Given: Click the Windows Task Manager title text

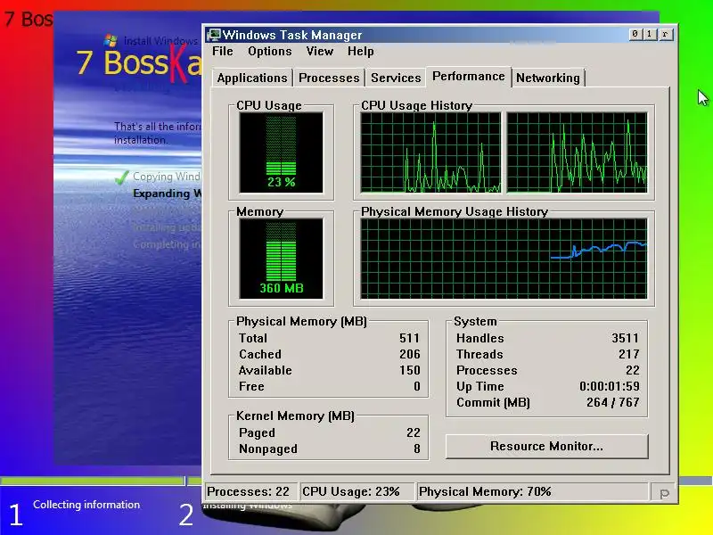Looking at the screenshot, I should pos(292,35).
